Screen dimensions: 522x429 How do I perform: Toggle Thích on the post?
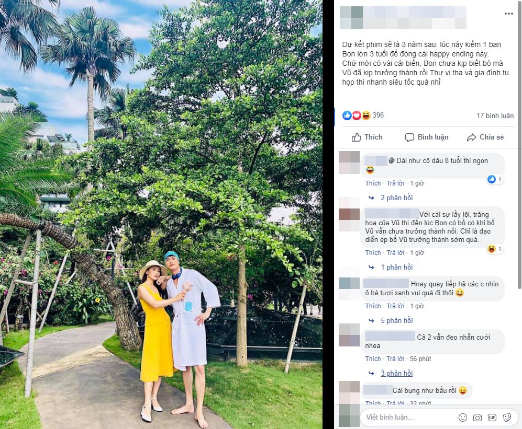click(367, 137)
